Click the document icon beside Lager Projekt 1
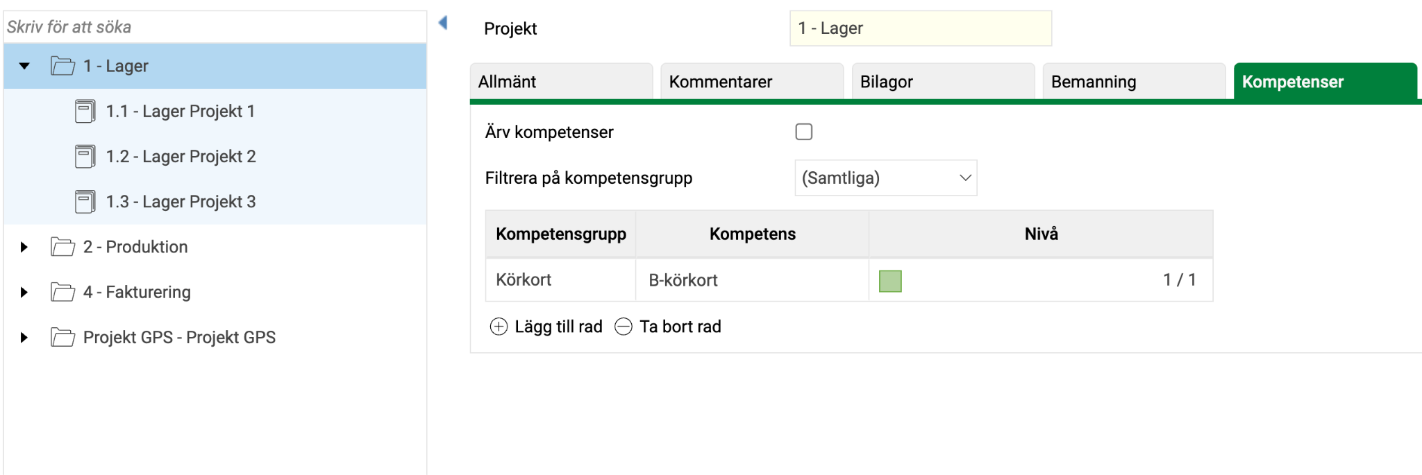1422x475 pixels. pyautogui.click(x=85, y=112)
